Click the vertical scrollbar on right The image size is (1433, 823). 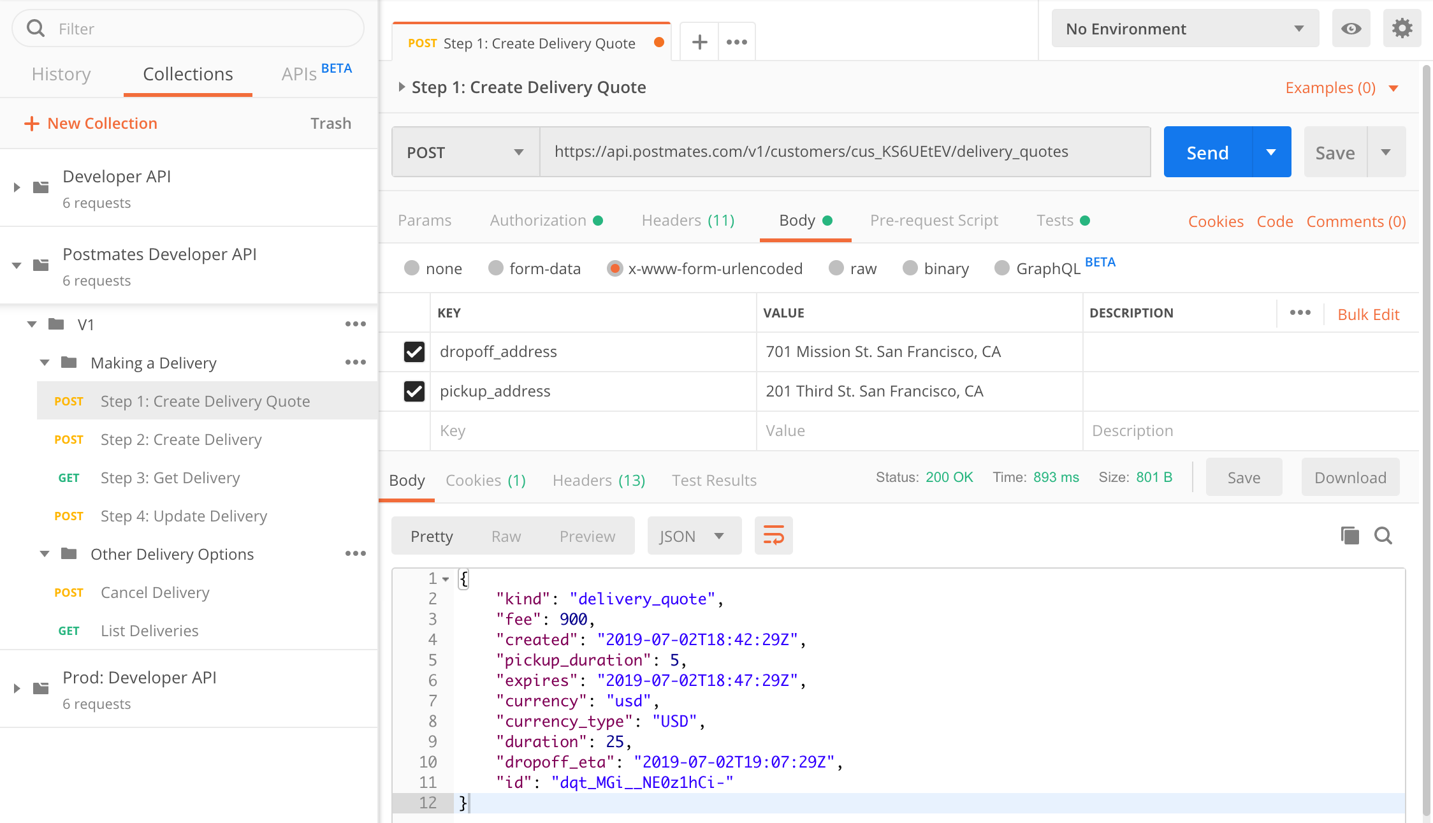point(1427,440)
